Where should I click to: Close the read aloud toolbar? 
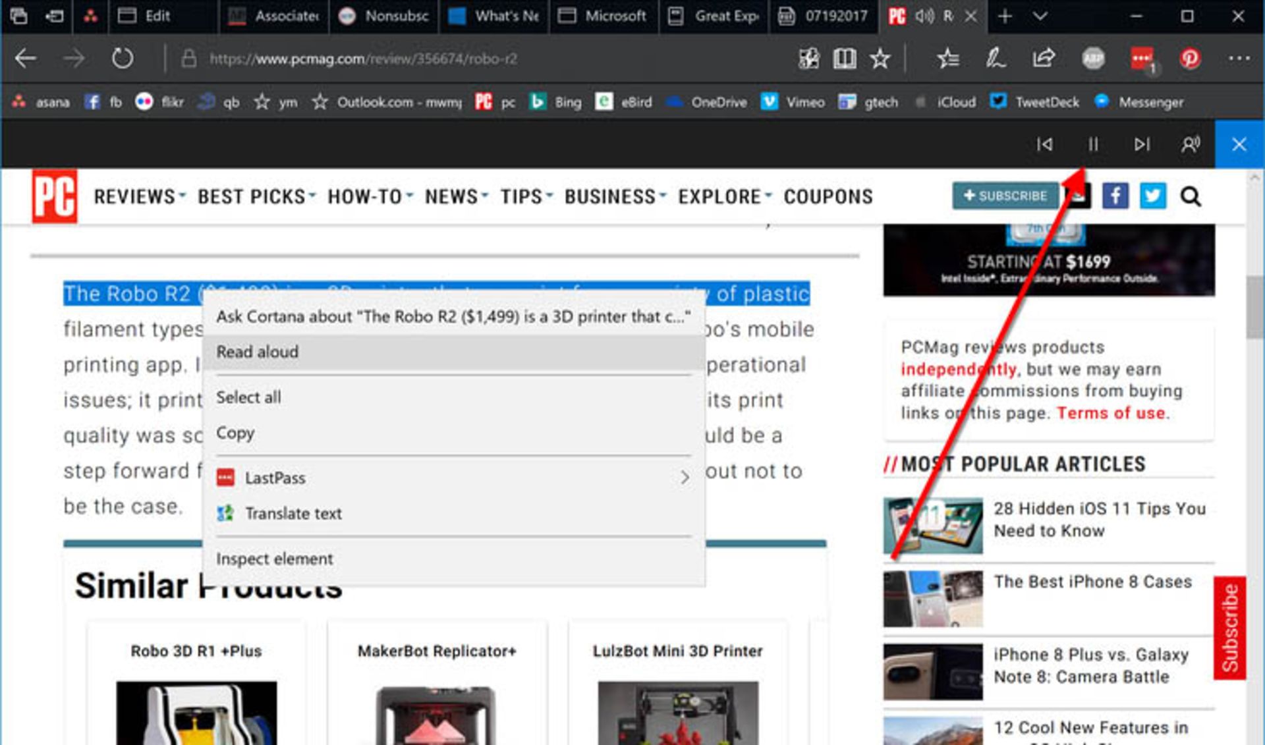click(1239, 144)
